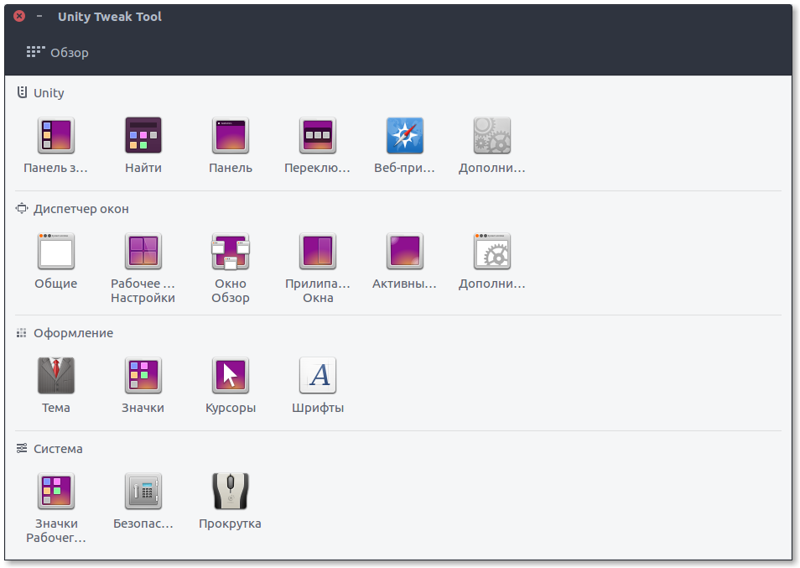
Task: Open the Тема suit and tie icon
Action: pyautogui.click(x=56, y=375)
